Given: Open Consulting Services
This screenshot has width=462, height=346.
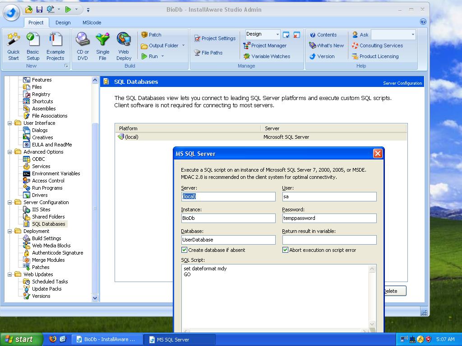Looking at the screenshot, I should coord(377,46).
